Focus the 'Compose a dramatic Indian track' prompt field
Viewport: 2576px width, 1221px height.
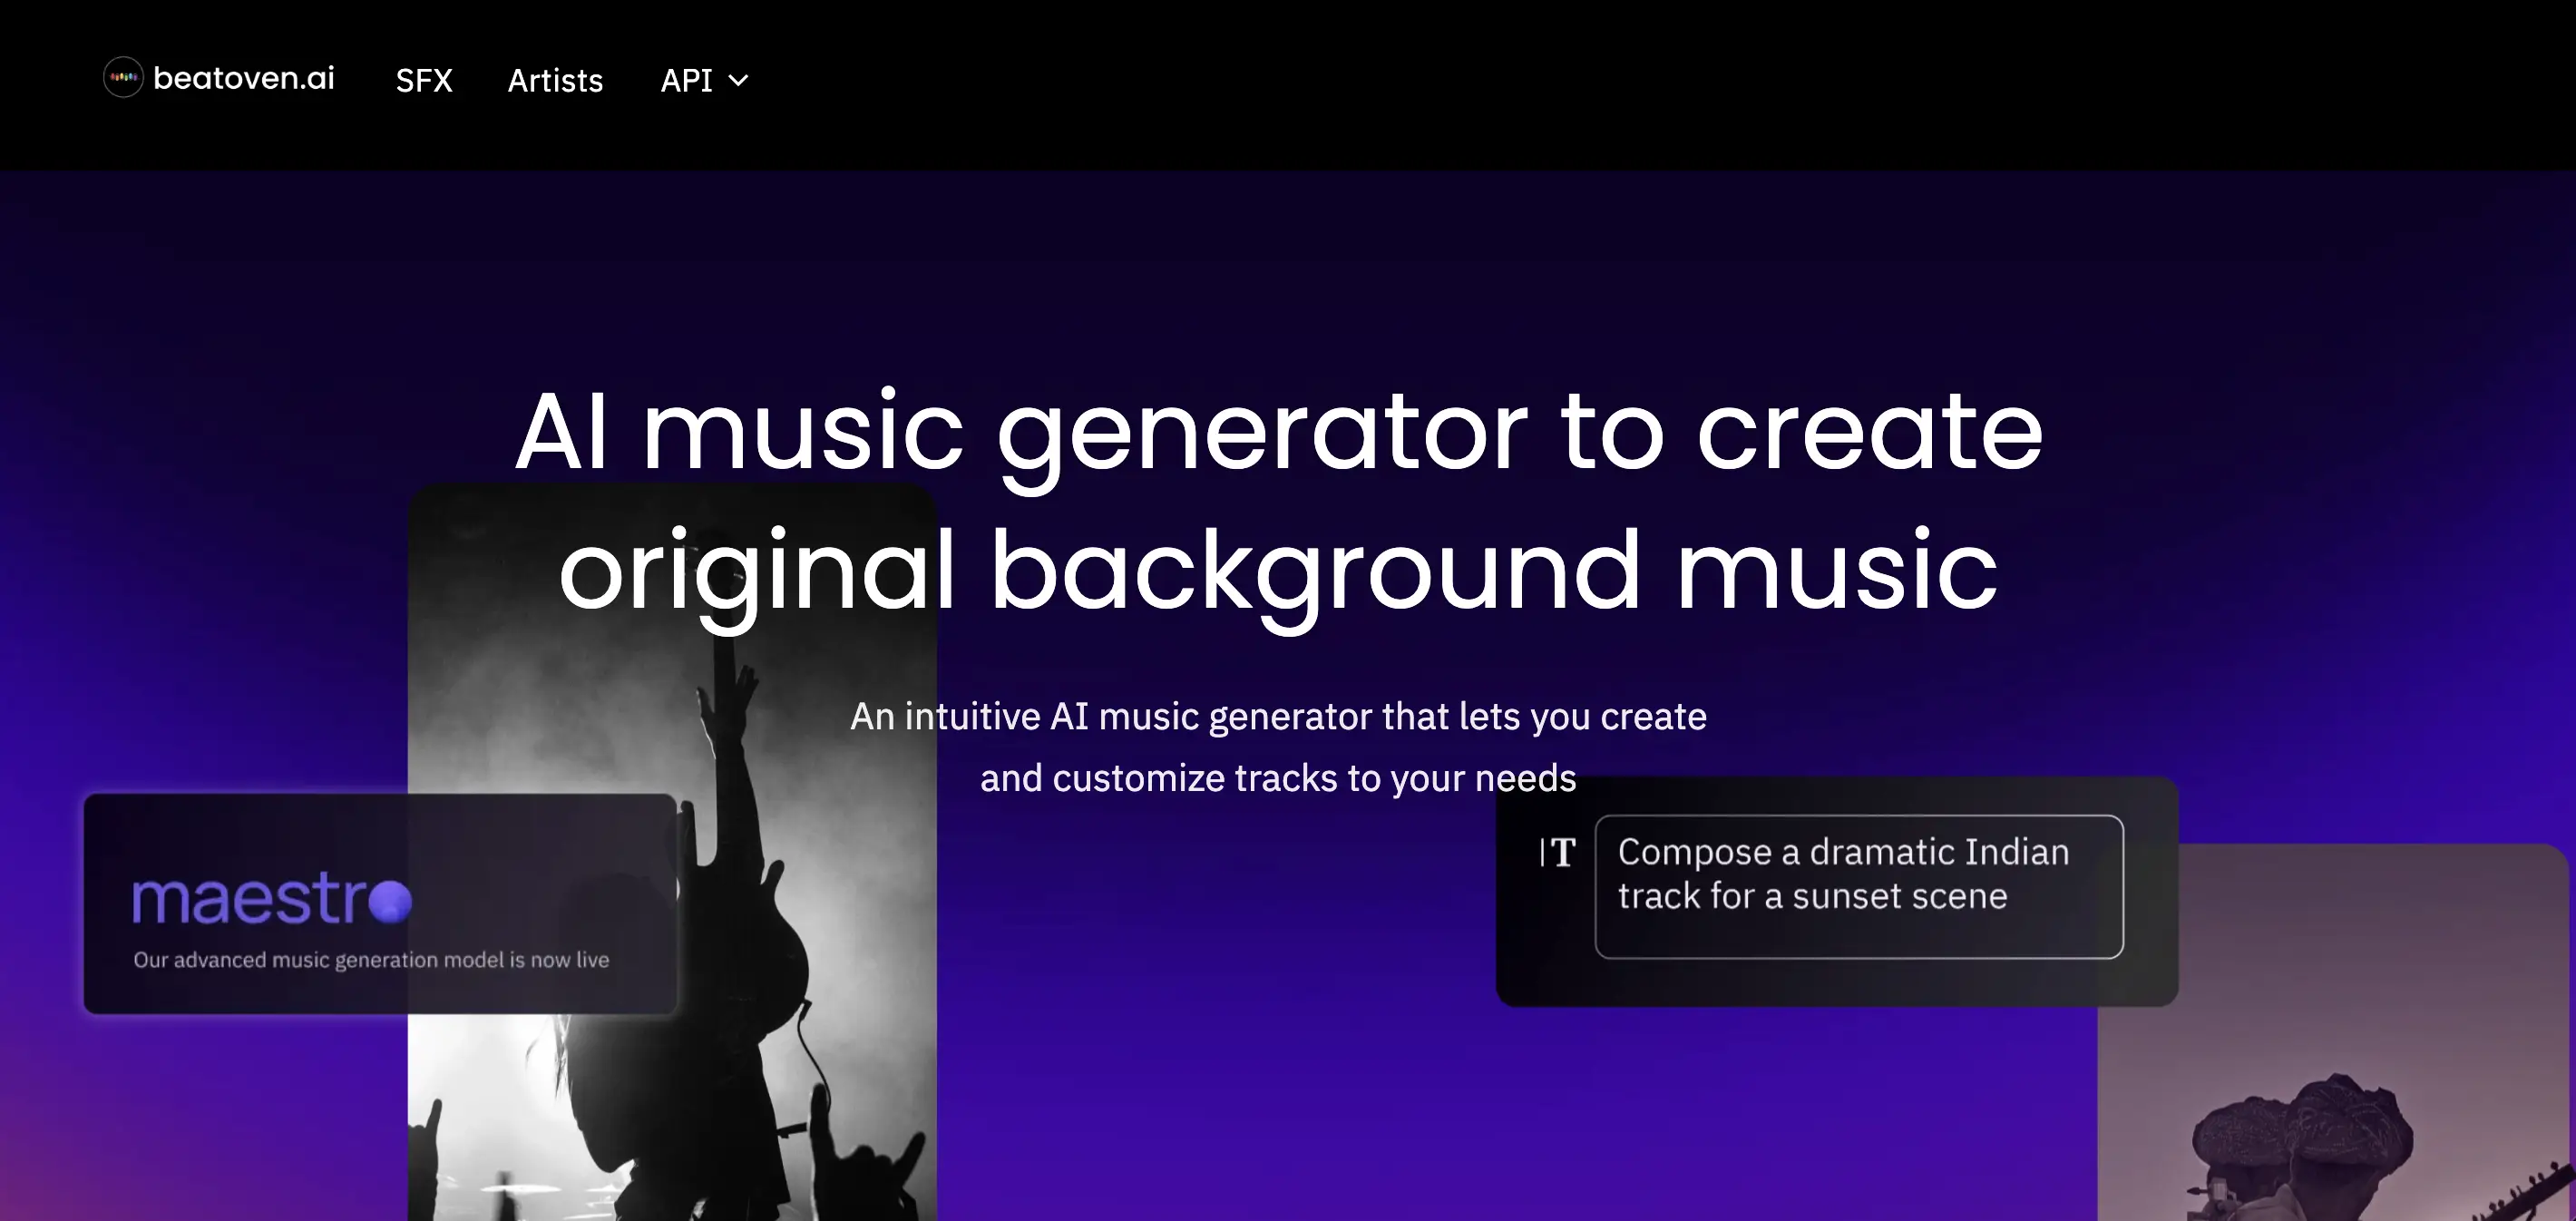point(1859,887)
